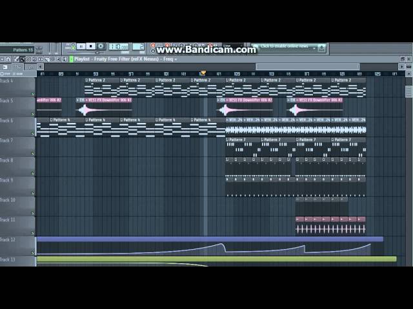Click the second view icon under playlist toolbar
The height and width of the screenshot is (309, 413).
coord(18,67)
